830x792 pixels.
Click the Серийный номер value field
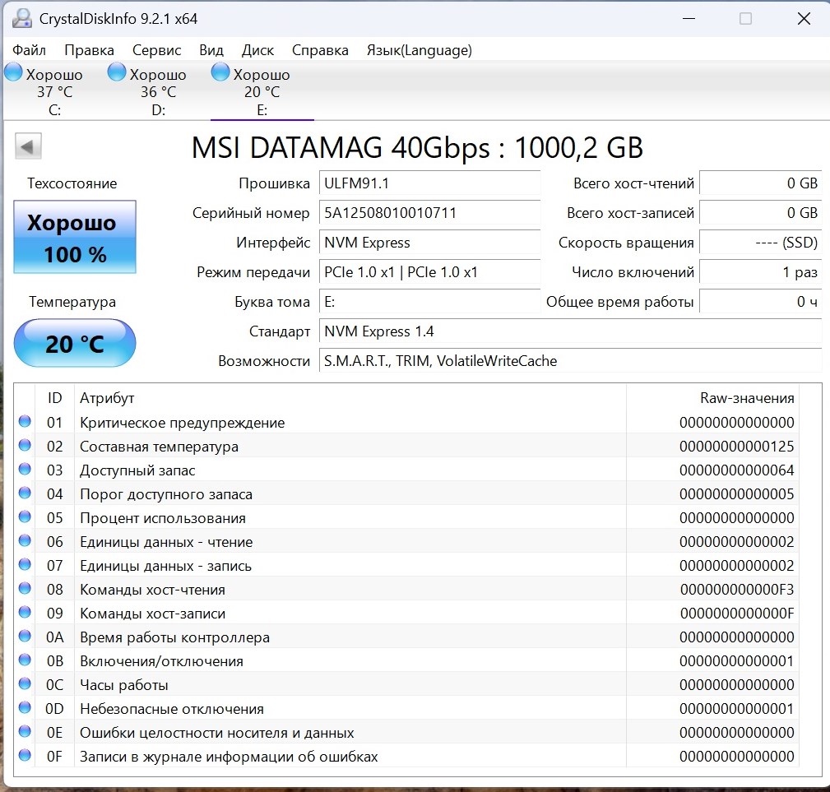429,213
